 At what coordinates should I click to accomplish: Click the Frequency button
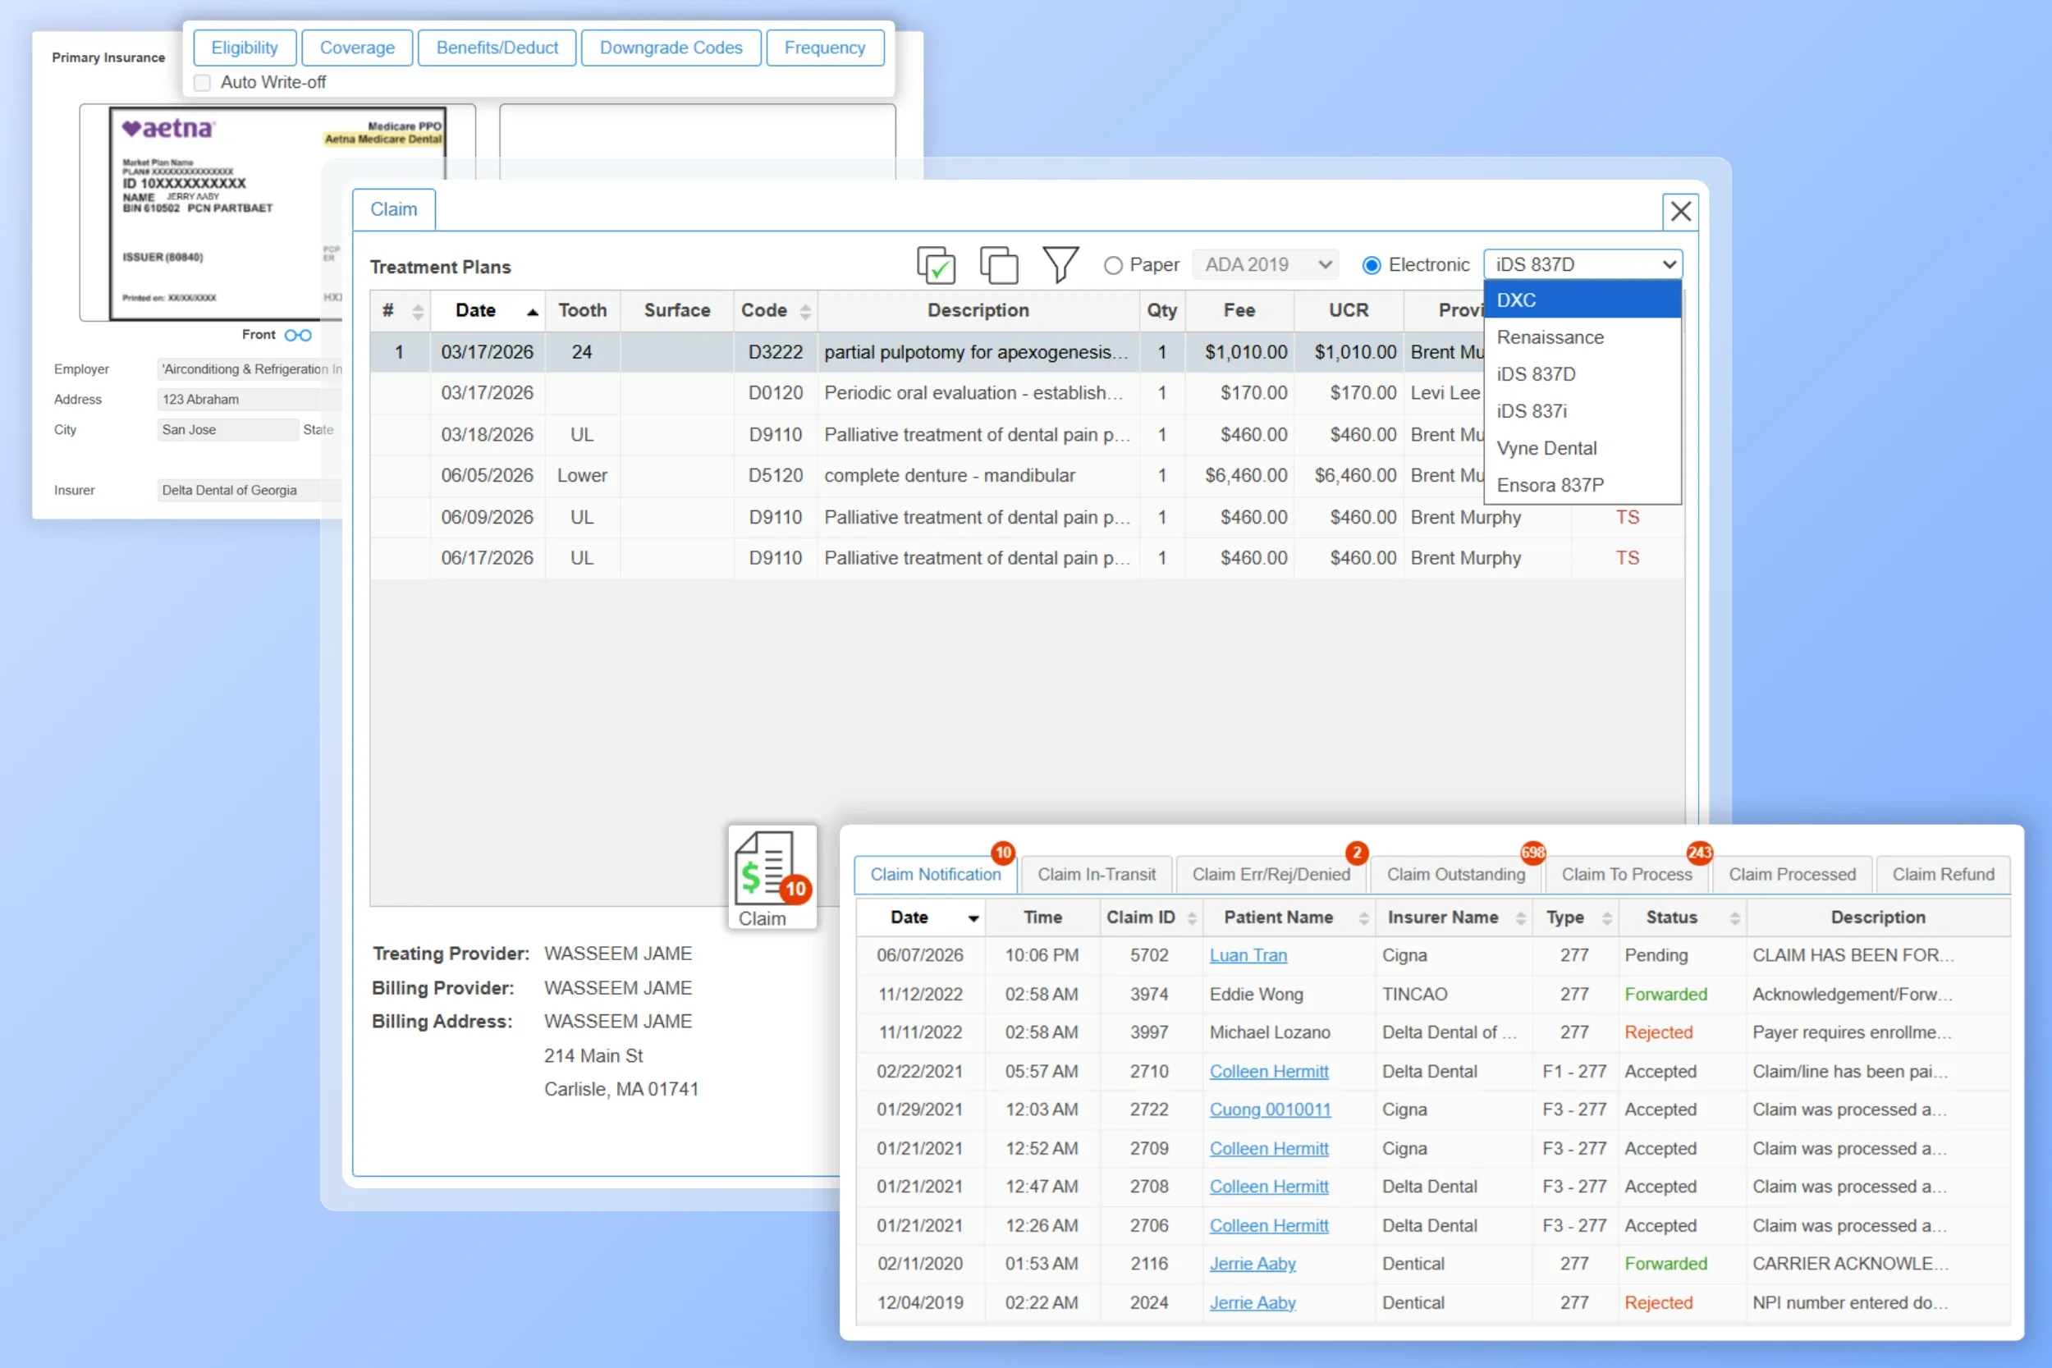pos(824,48)
